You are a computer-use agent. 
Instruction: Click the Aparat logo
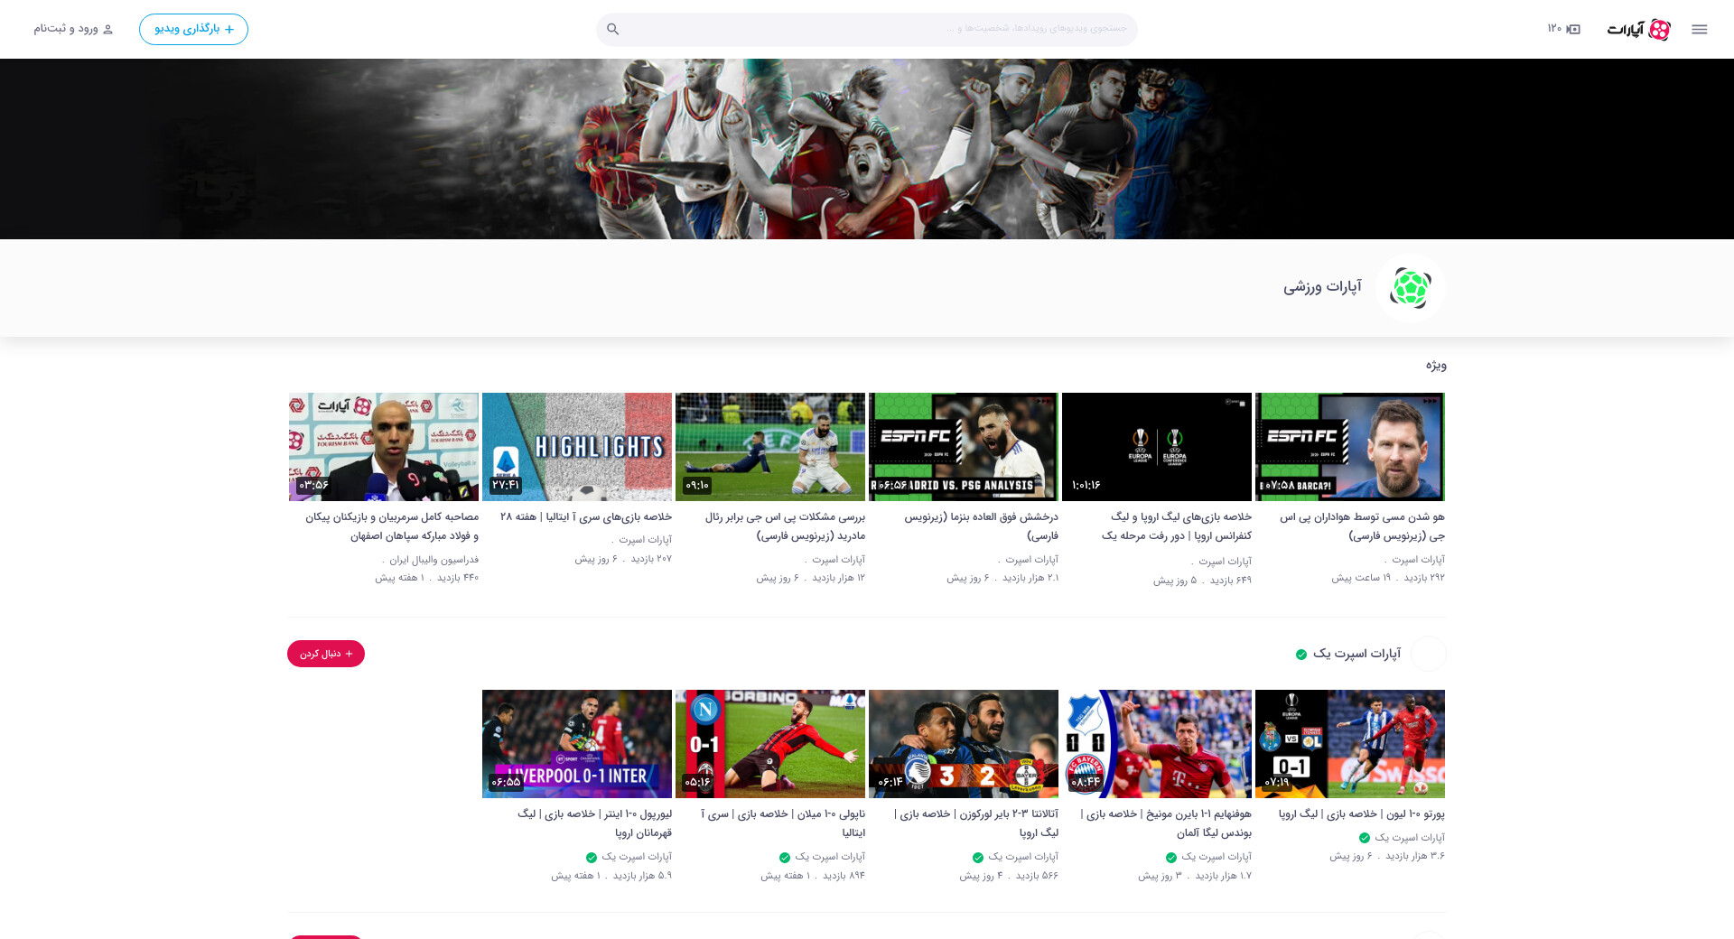(1638, 29)
